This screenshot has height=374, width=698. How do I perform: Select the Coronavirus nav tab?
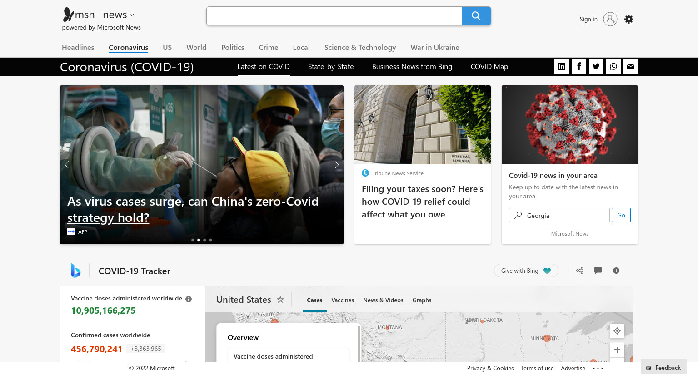coord(128,47)
